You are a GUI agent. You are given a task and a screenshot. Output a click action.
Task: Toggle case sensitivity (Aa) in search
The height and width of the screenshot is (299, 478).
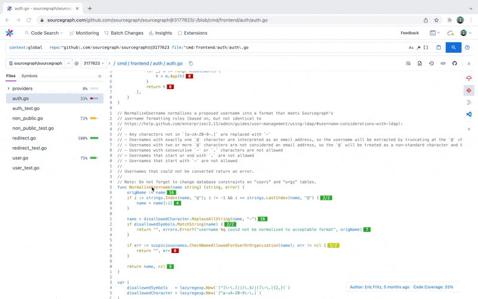click(x=411, y=48)
